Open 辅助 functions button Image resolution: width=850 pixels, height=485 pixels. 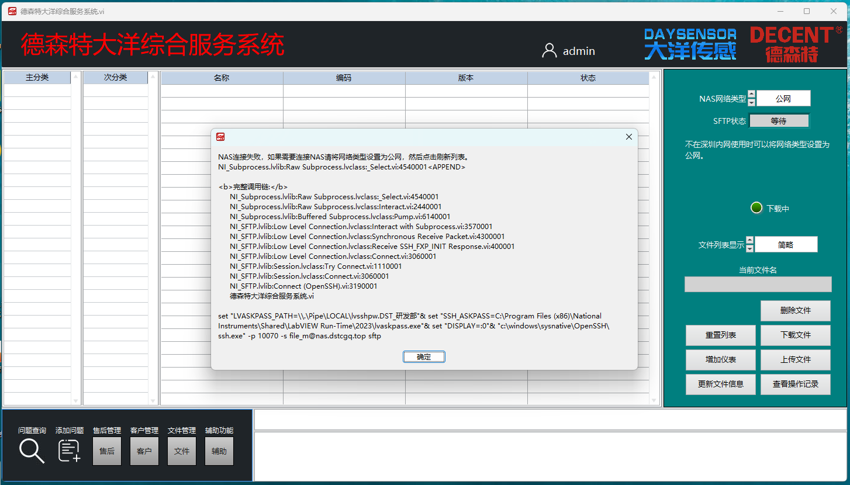[x=219, y=451]
